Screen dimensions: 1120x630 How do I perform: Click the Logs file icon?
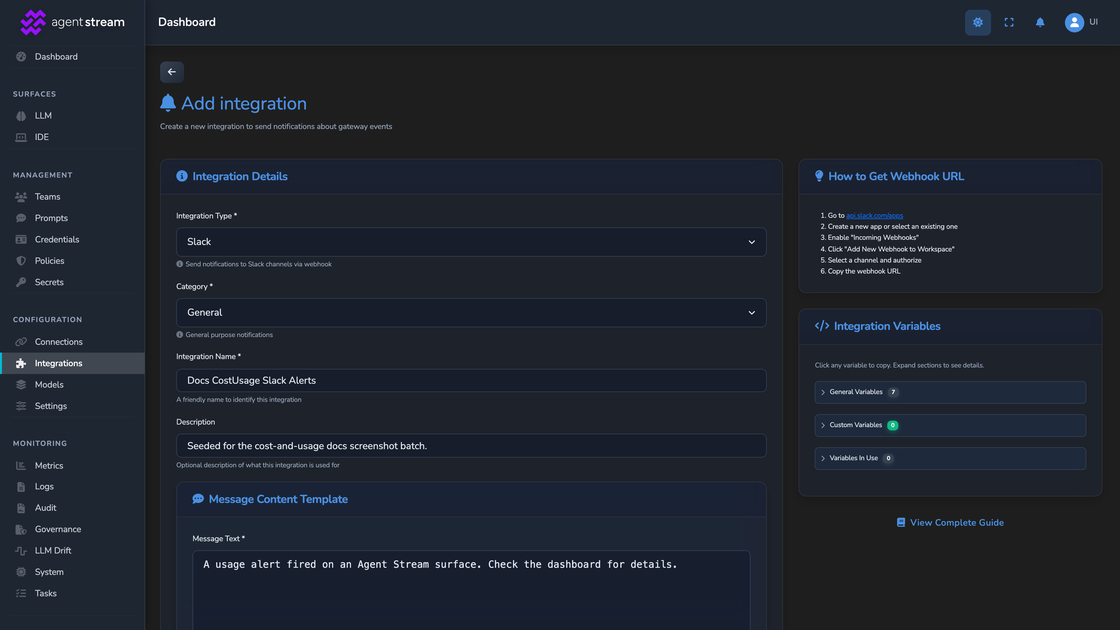point(21,486)
